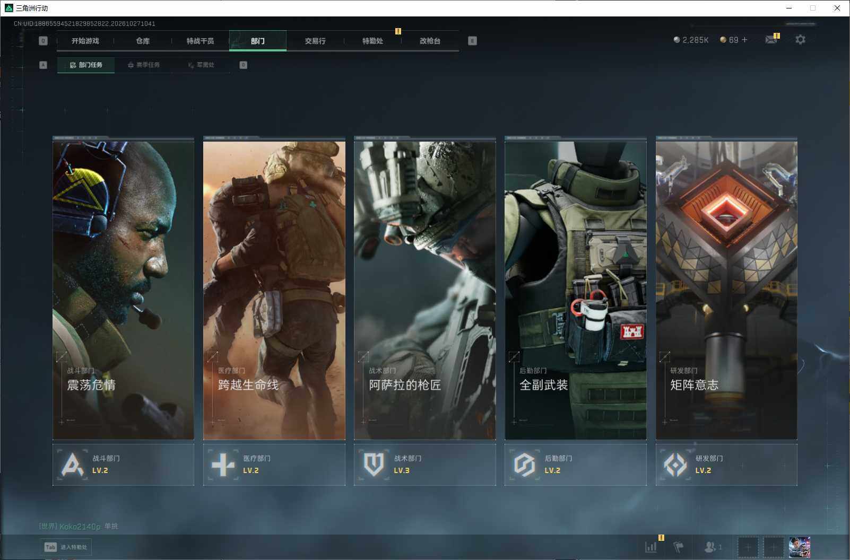Screen dimensions: 850x560
Task: Open the 全副武装 logistics card
Action: 575,288
